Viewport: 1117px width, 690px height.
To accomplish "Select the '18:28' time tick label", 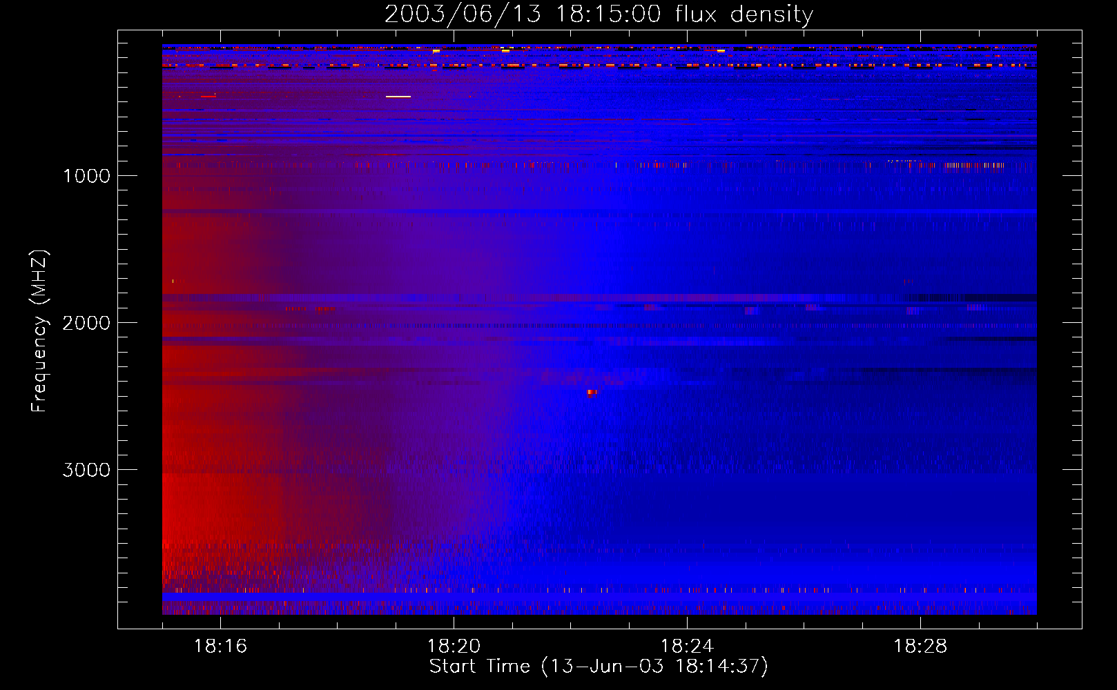I will click(x=920, y=647).
